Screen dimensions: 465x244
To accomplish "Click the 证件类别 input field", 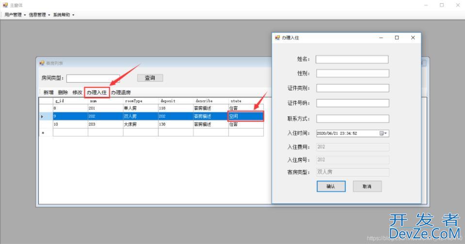I will (x=353, y=88).
